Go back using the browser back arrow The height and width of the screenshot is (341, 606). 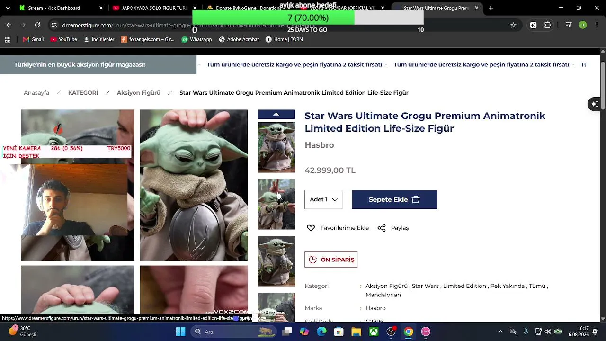point(9,25)
